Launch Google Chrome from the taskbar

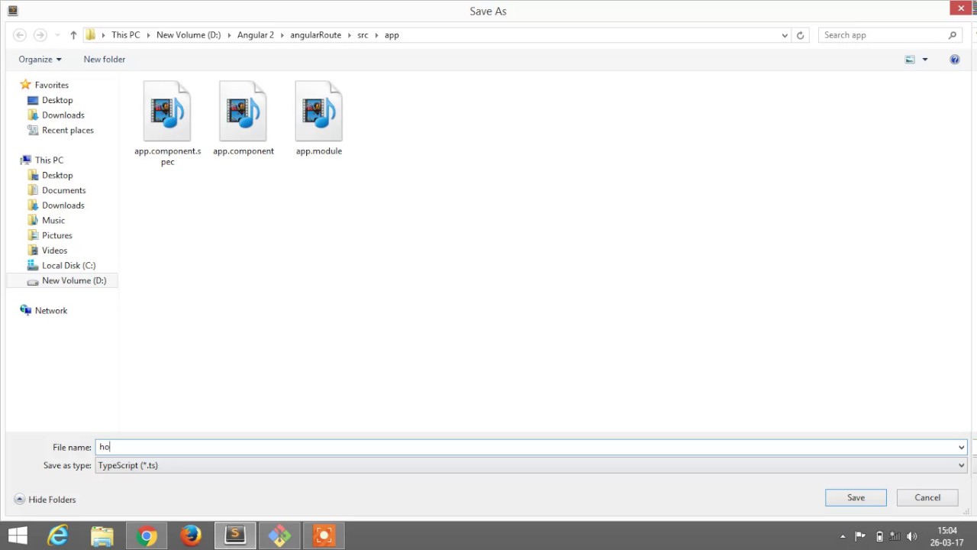coord(147,536)
